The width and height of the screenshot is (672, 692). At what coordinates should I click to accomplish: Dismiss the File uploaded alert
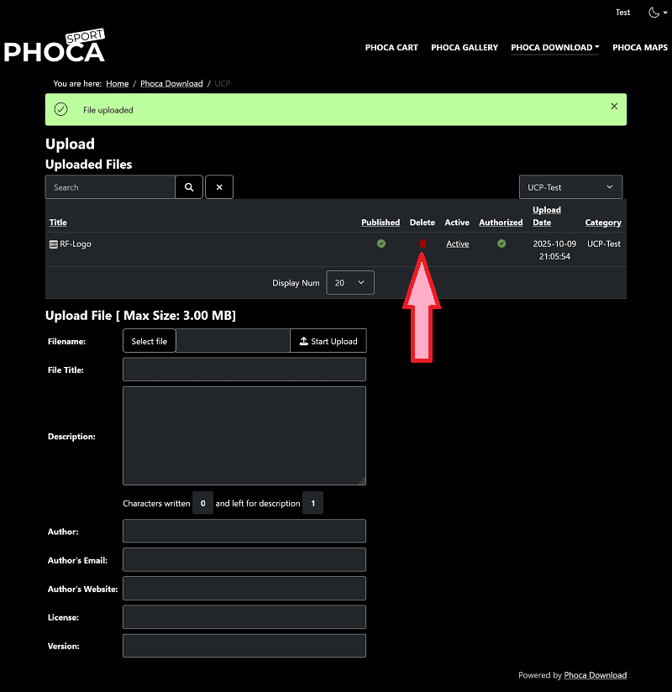point(614,107)
